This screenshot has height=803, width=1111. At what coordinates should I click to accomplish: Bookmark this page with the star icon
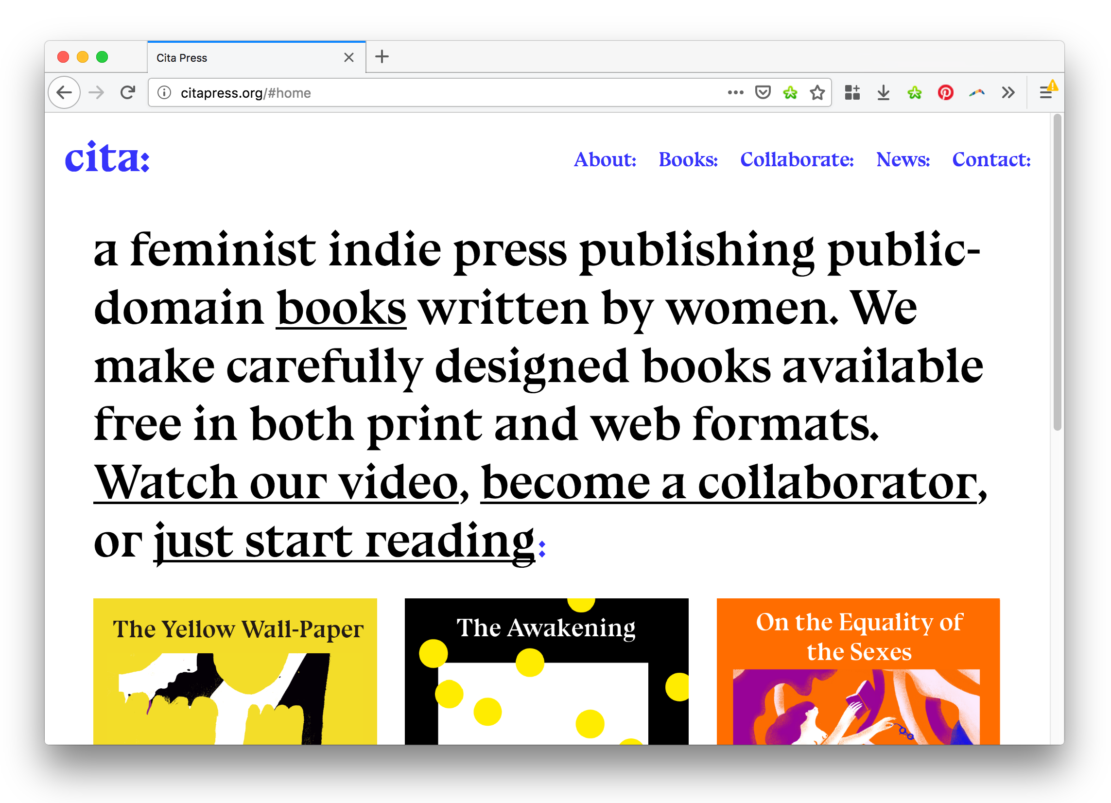pos(817,92)
